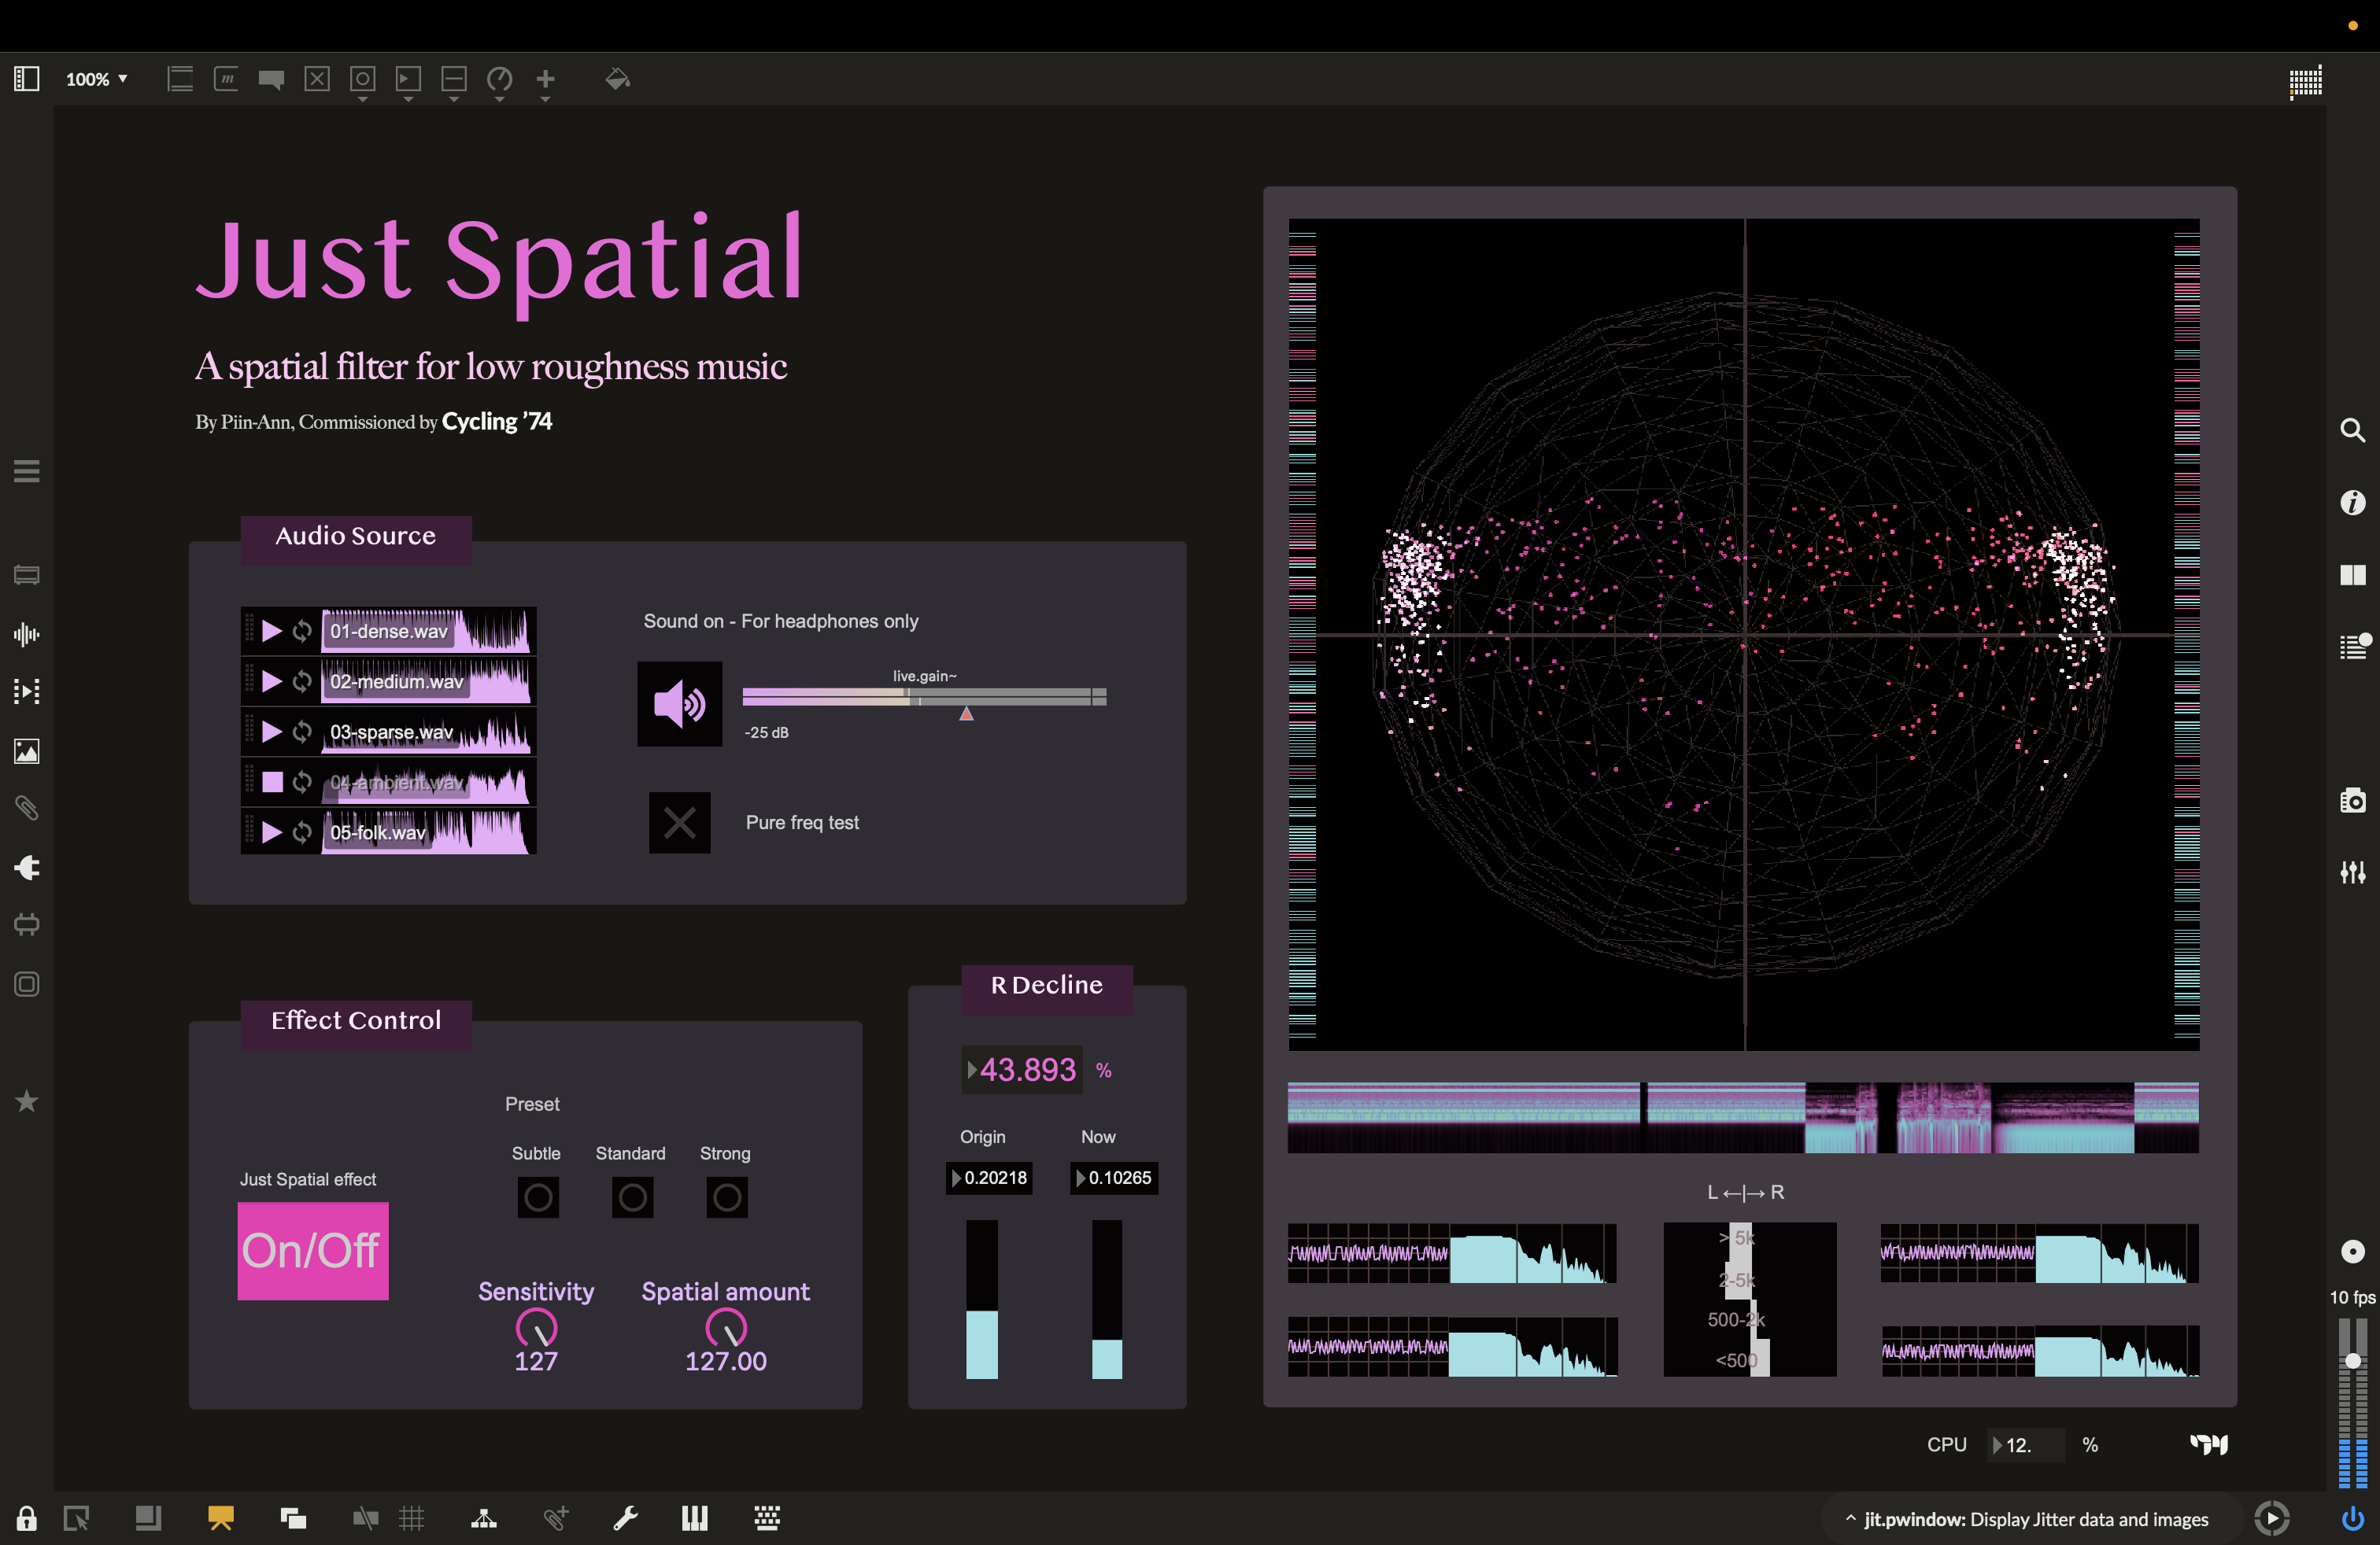Click the Cycling '74 credit text
The height and width of the screenshot is (1545, 2380).
(x=497, y=422)
